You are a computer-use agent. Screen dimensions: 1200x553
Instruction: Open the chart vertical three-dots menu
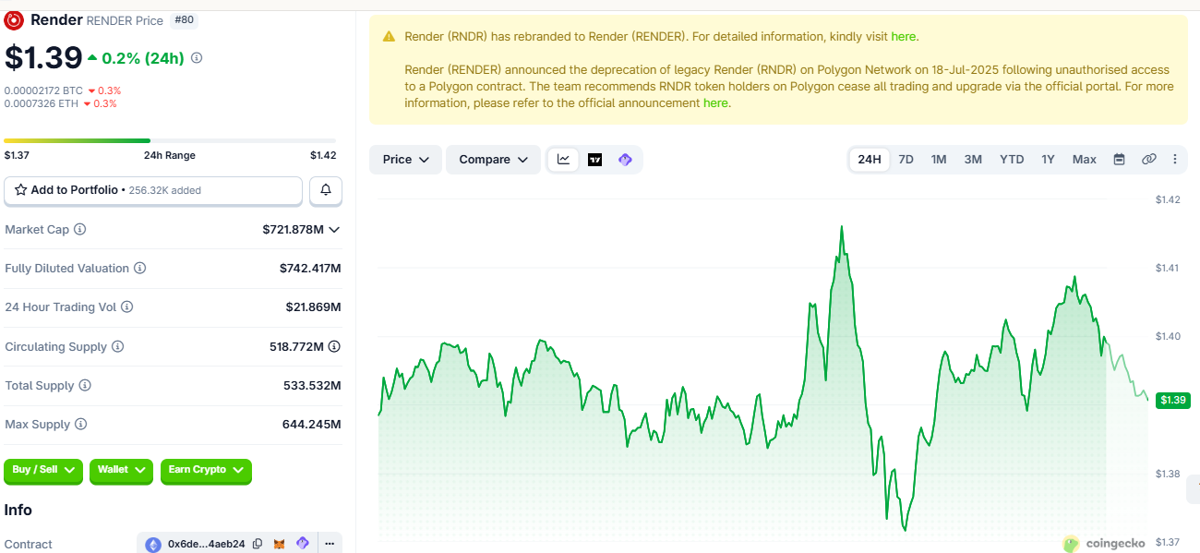tap(1175, 160)
